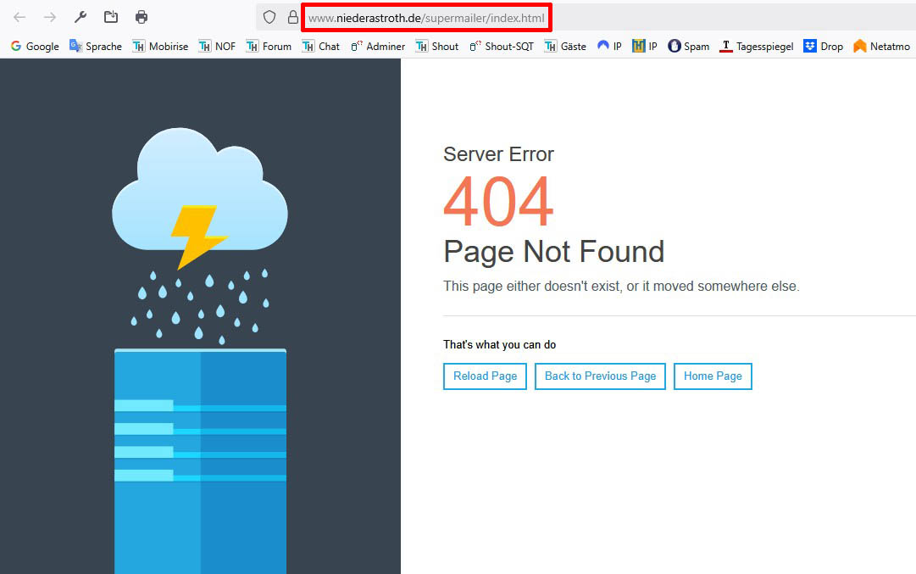This screenshot has height=574, width=916.
Task: Click the print icon in toolbar
Action: point(142,17)
